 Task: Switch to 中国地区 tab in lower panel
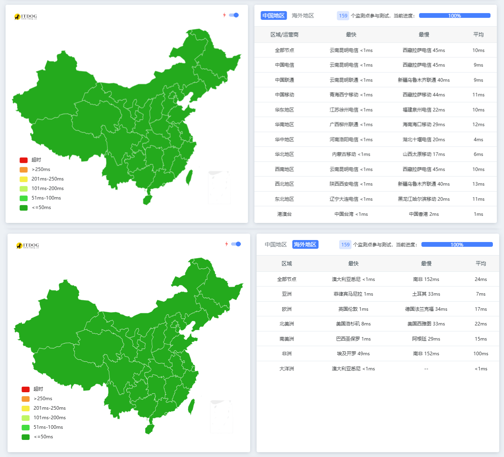coord(276,245)
